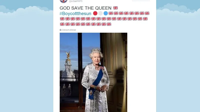Click the tiara on the Queen's head

click(x=96, y=50)
